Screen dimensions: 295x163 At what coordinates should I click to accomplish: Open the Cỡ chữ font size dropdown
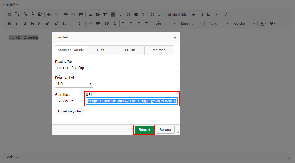pyautogui.click(x=244, y=23)
